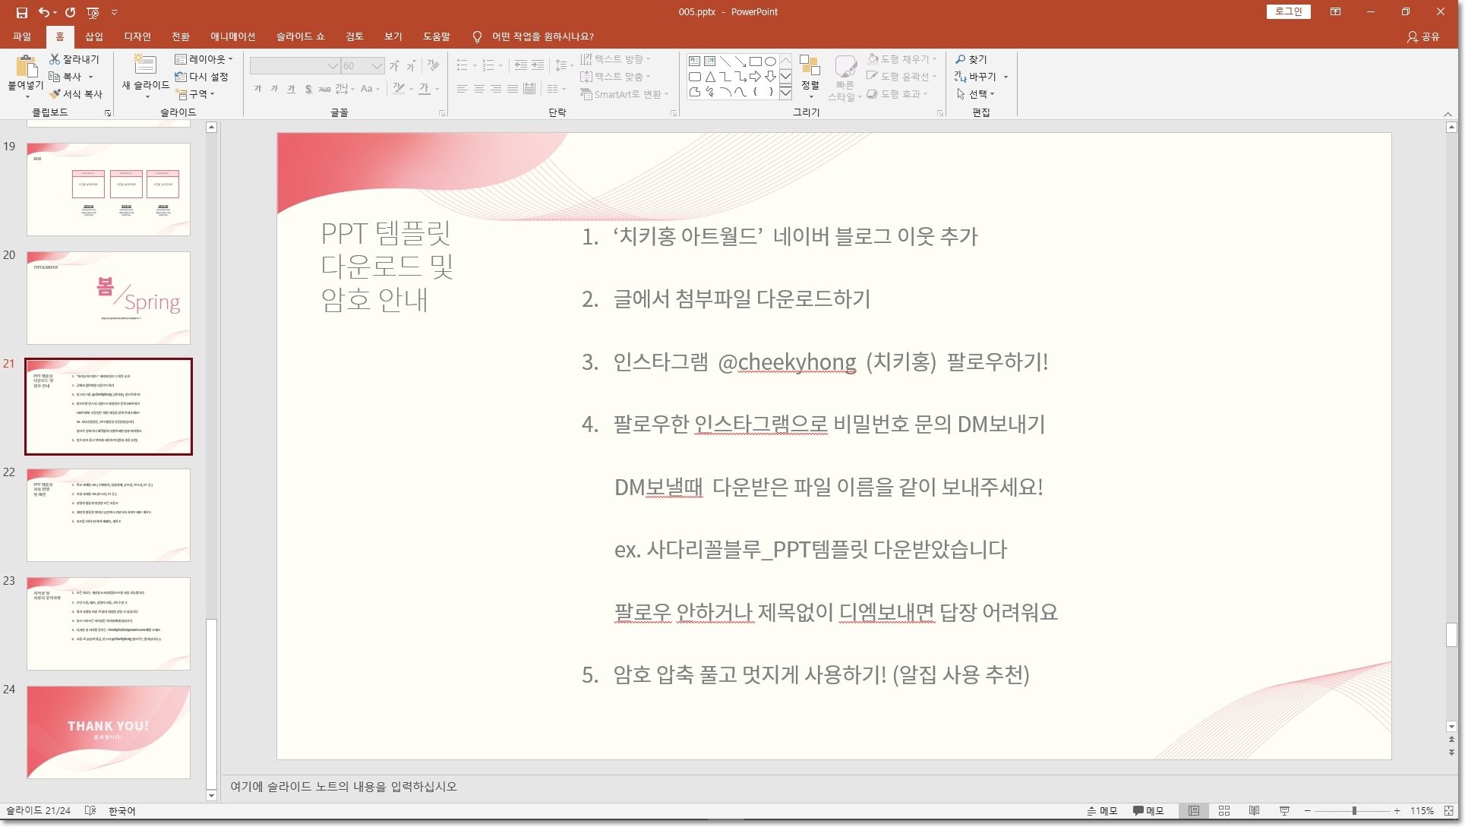Toggle Align Left paragraph alignment
The height and width of the screenshot is (827, 1465).
[463, 90]
